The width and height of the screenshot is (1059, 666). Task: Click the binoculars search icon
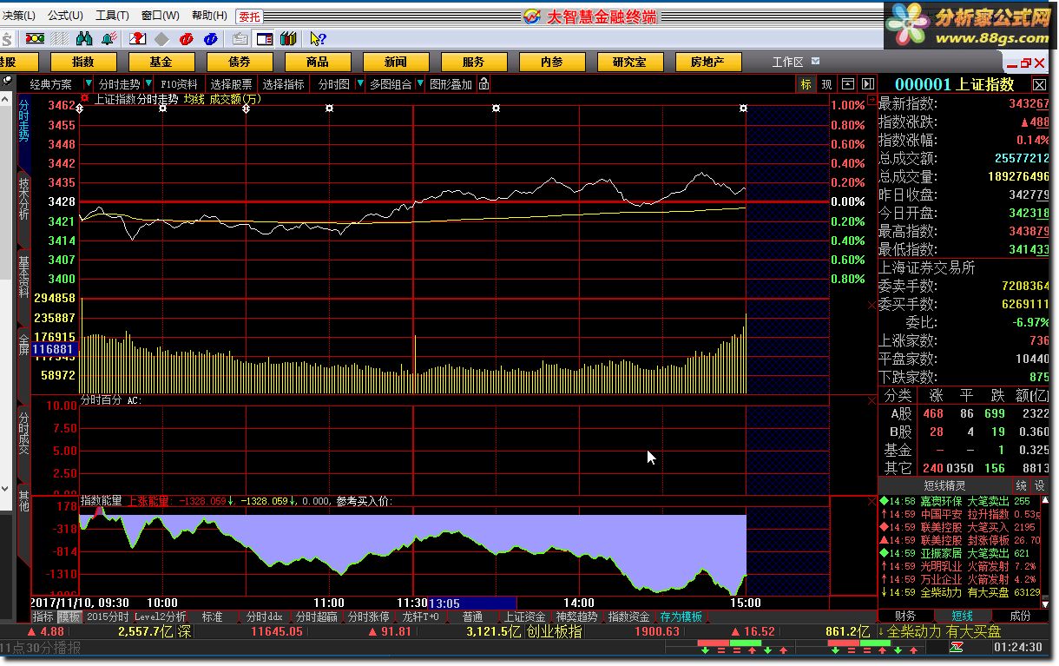[84, 38]
